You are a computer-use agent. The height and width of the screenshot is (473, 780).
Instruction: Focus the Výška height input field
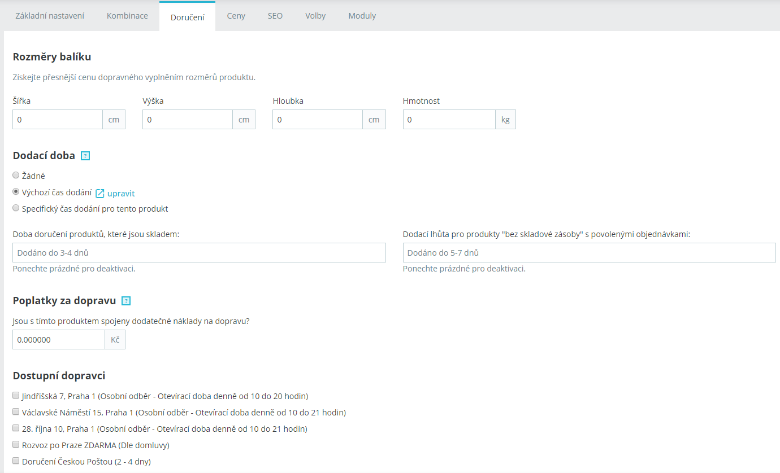click(188, 120)
